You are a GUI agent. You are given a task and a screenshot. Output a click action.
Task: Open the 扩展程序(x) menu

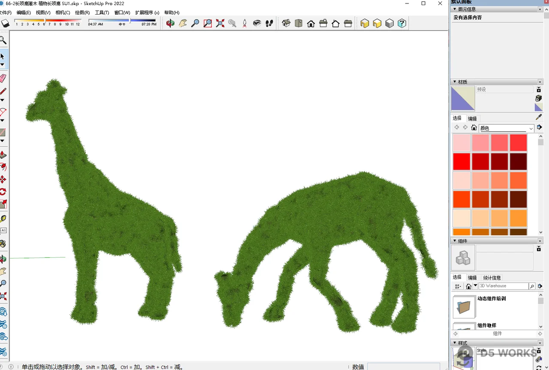click(147, 12)
